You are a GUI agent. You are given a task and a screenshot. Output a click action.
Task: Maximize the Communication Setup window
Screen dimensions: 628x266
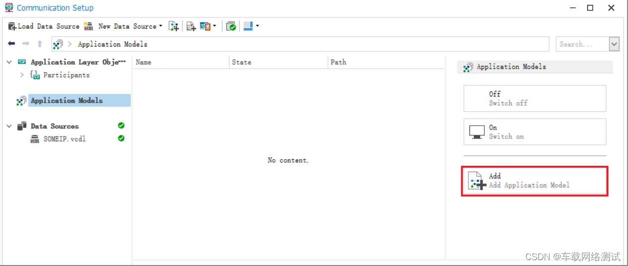(x=590, y=7)
